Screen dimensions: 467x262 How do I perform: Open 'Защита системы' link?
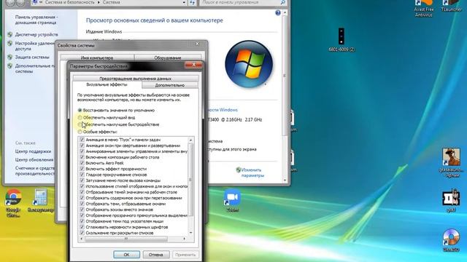32,57
